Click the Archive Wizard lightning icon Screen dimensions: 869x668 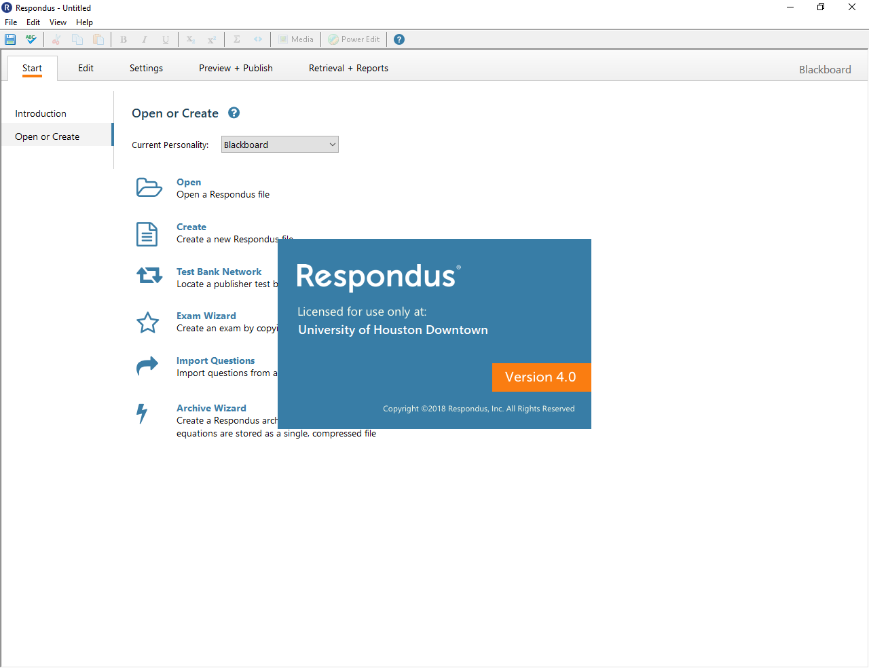click(x=142, y=413)
